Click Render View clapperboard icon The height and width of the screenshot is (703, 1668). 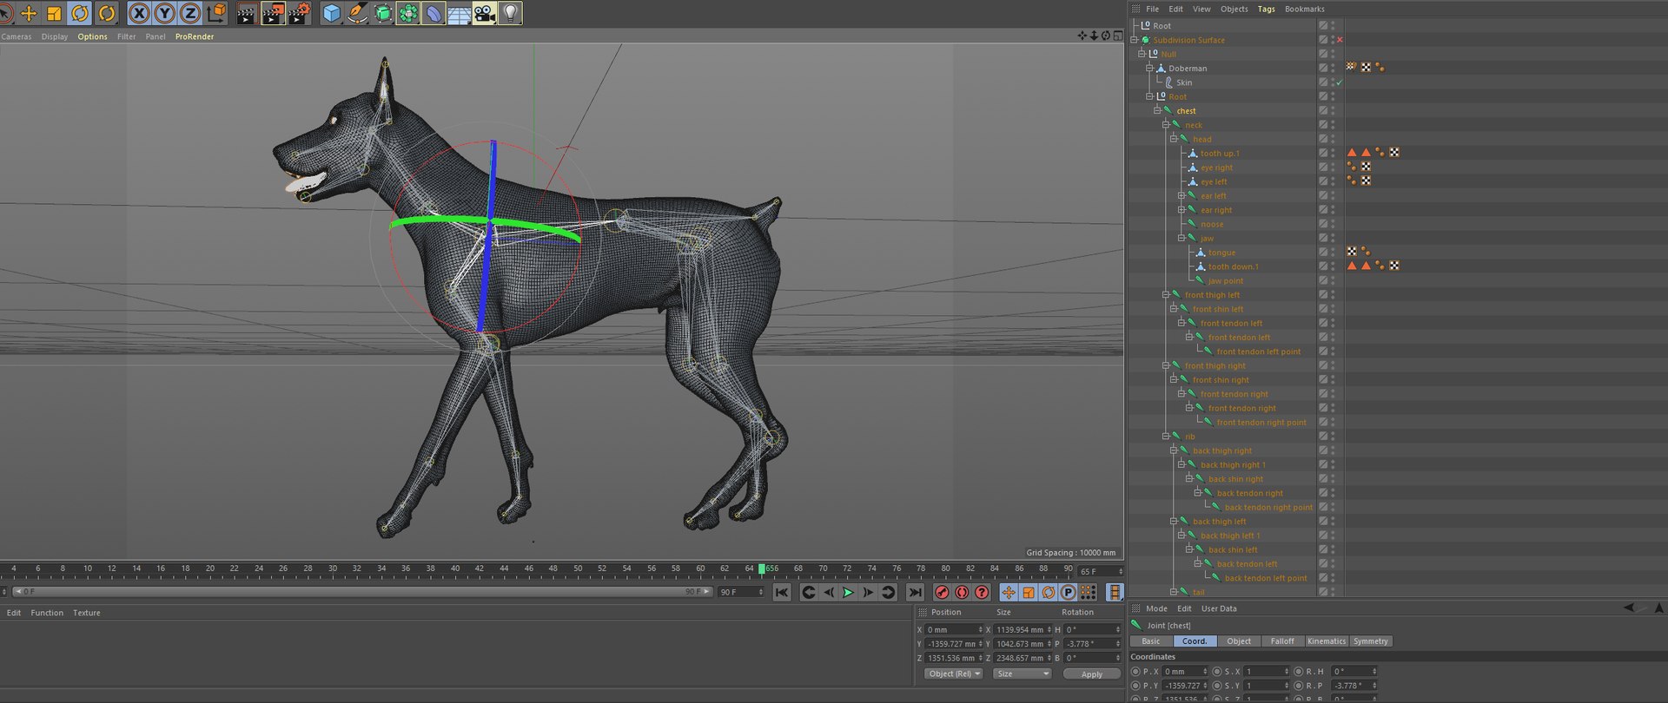coord(247,12)
